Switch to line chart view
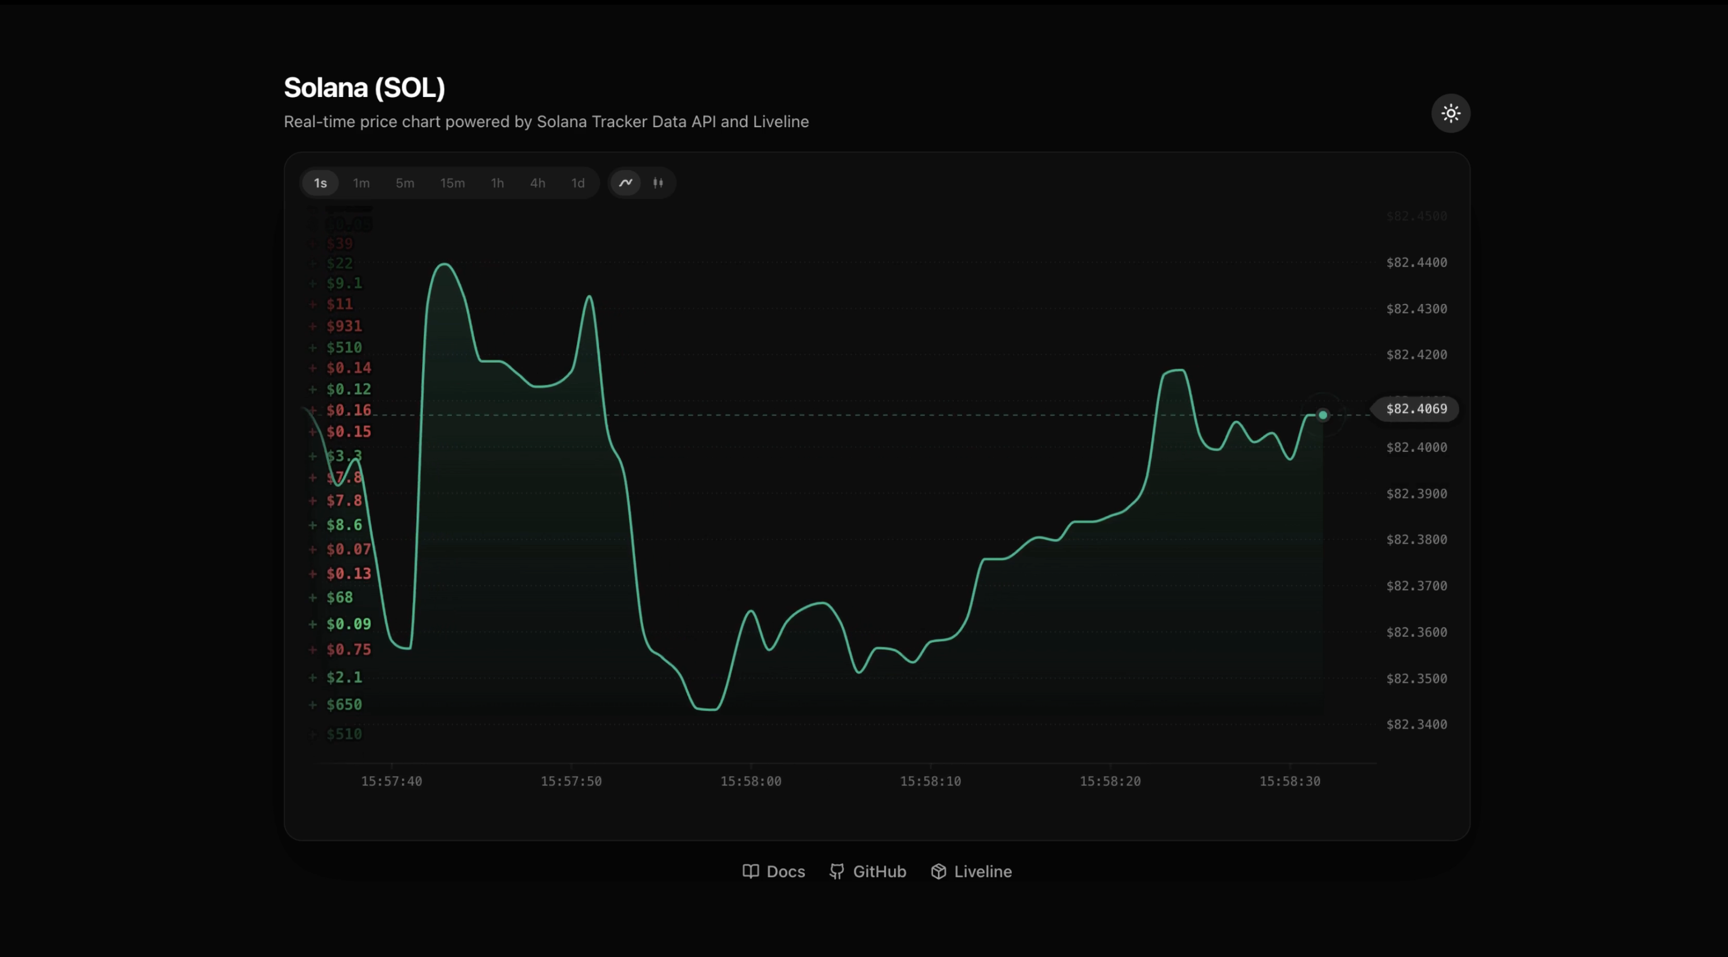 tap(625, 182)
